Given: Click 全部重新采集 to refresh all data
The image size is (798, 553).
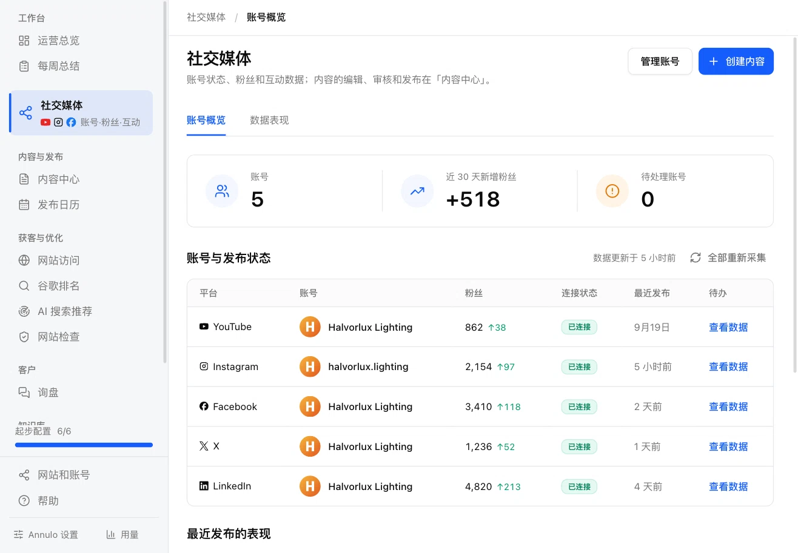Looking at the screenshot, I should tap(728, 258).
